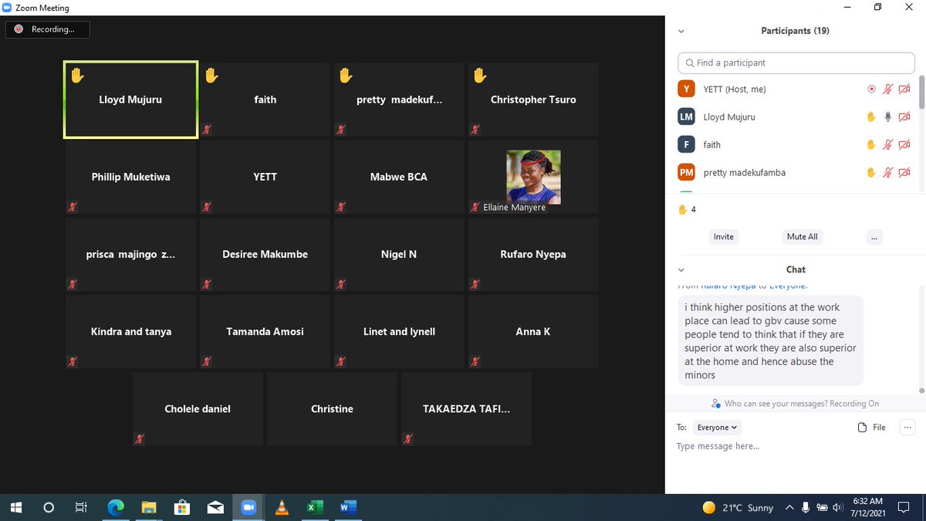
Task: Click the PM avatar for pretty madekufamba
Action: pos(686,172)
